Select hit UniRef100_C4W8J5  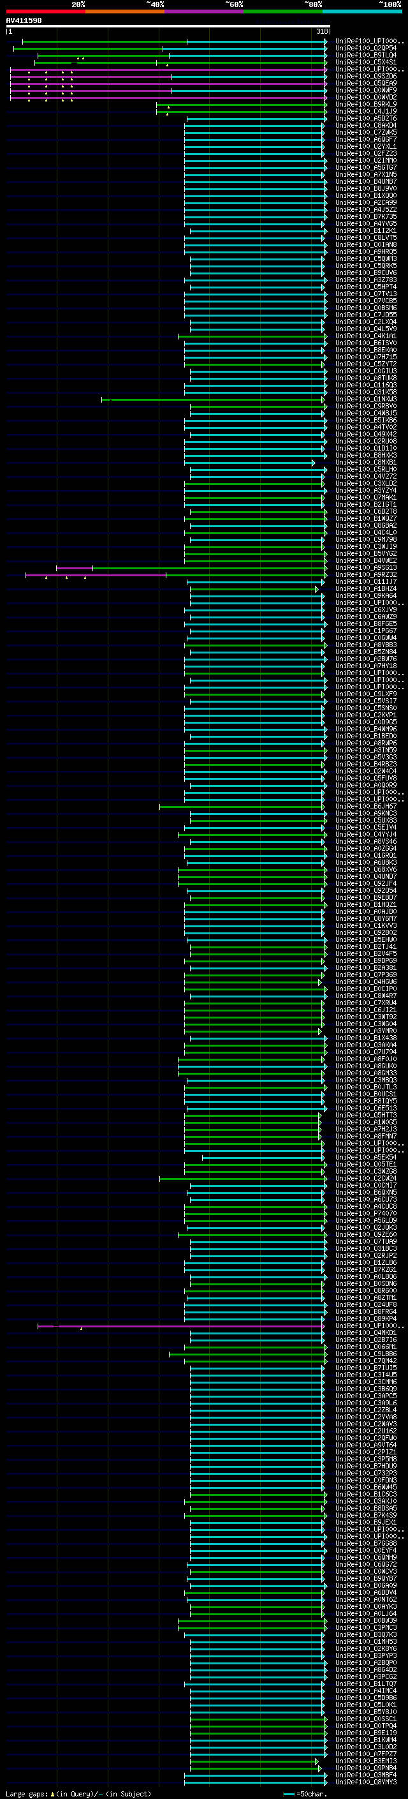click(365, 413)
